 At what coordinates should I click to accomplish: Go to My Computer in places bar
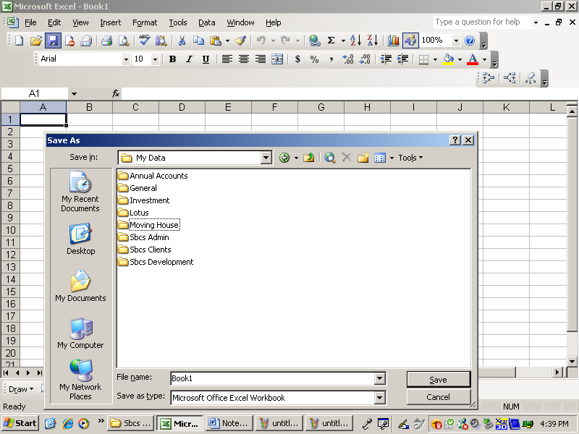click(80, 333)
